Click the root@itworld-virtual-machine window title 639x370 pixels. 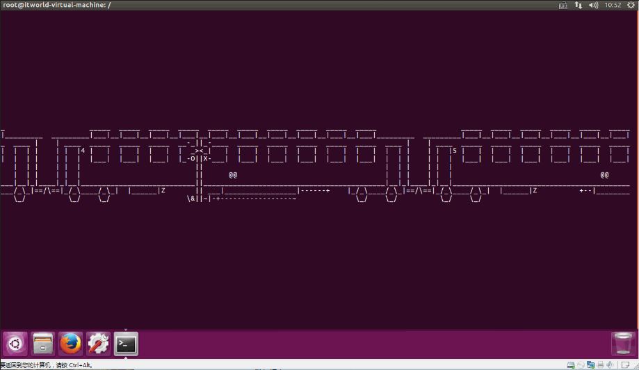(x=57, y=5)
